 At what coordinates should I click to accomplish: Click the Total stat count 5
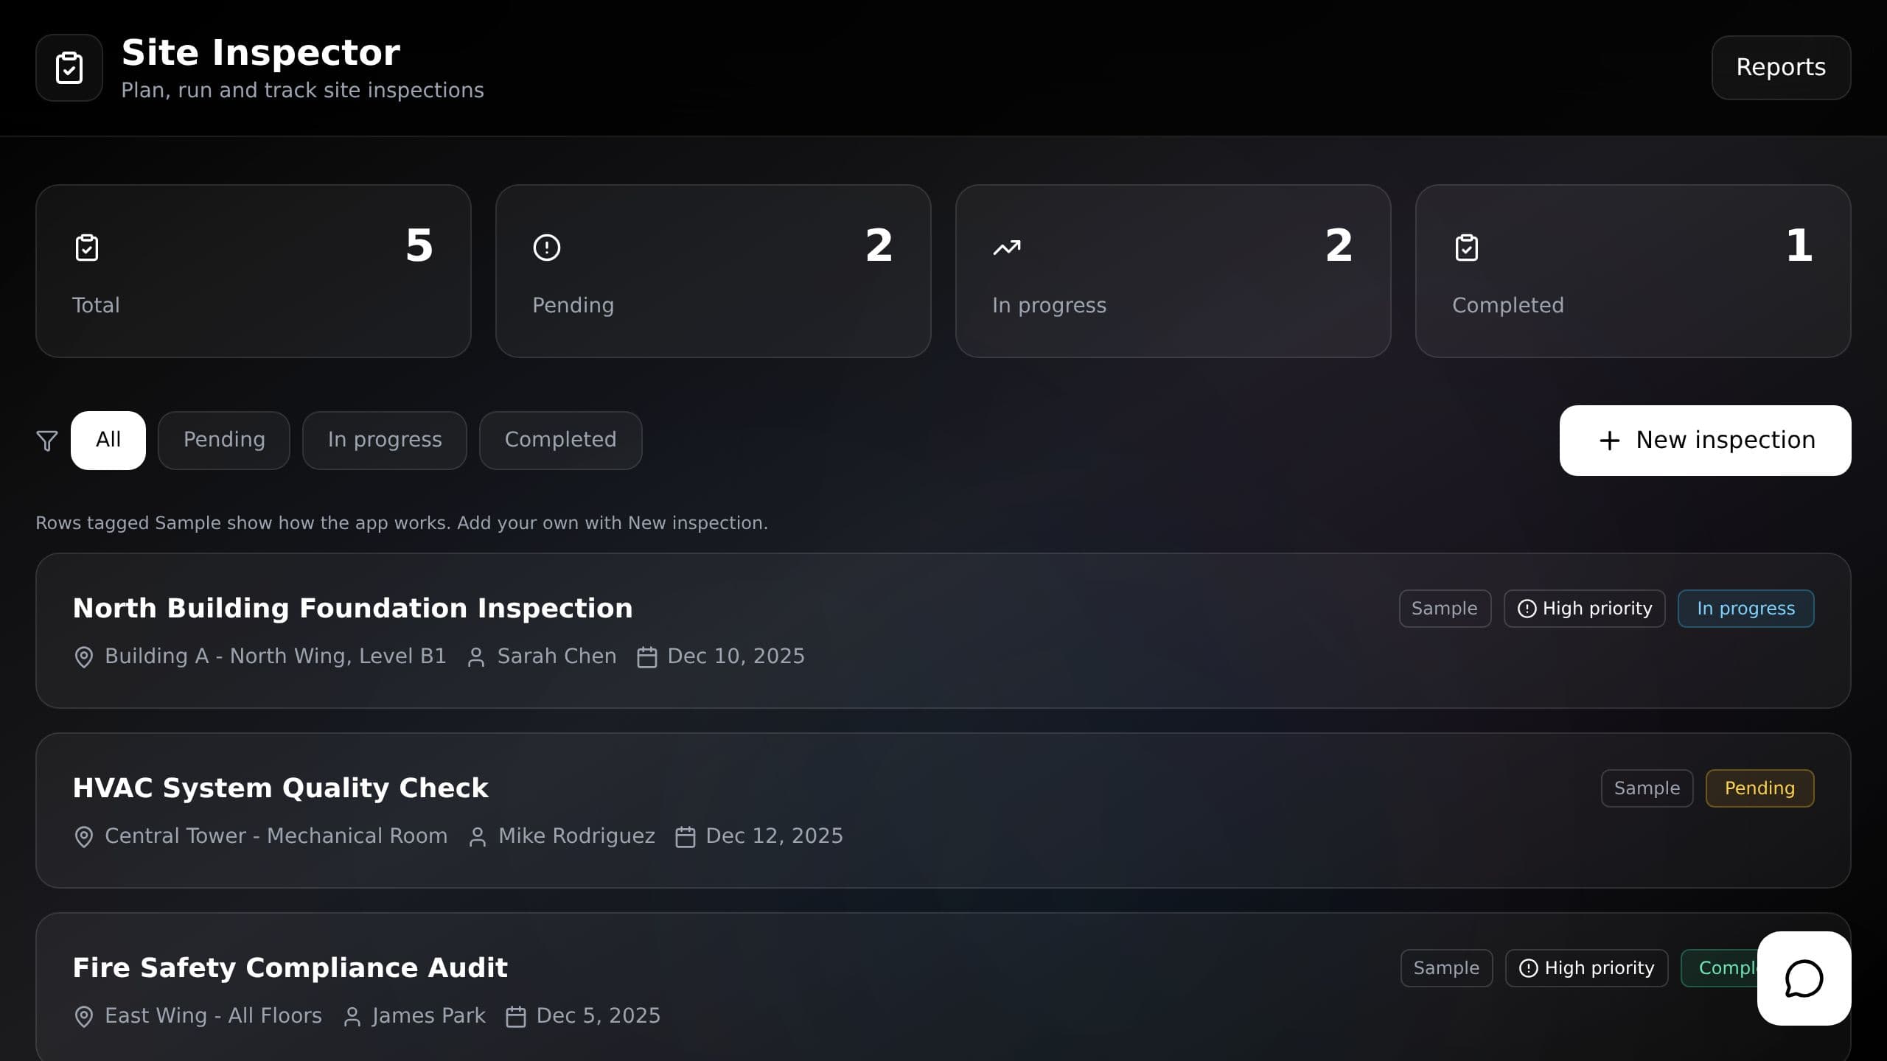click(x=419, y=245)
